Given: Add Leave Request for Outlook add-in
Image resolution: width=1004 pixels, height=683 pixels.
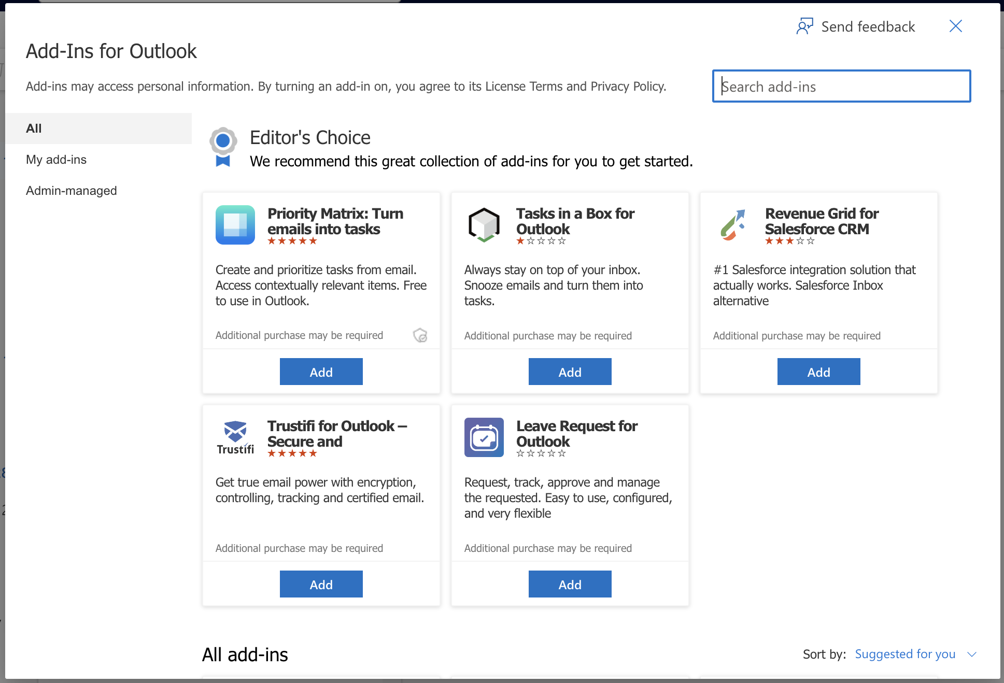Looking at the screenshot, I should [570, 584].
